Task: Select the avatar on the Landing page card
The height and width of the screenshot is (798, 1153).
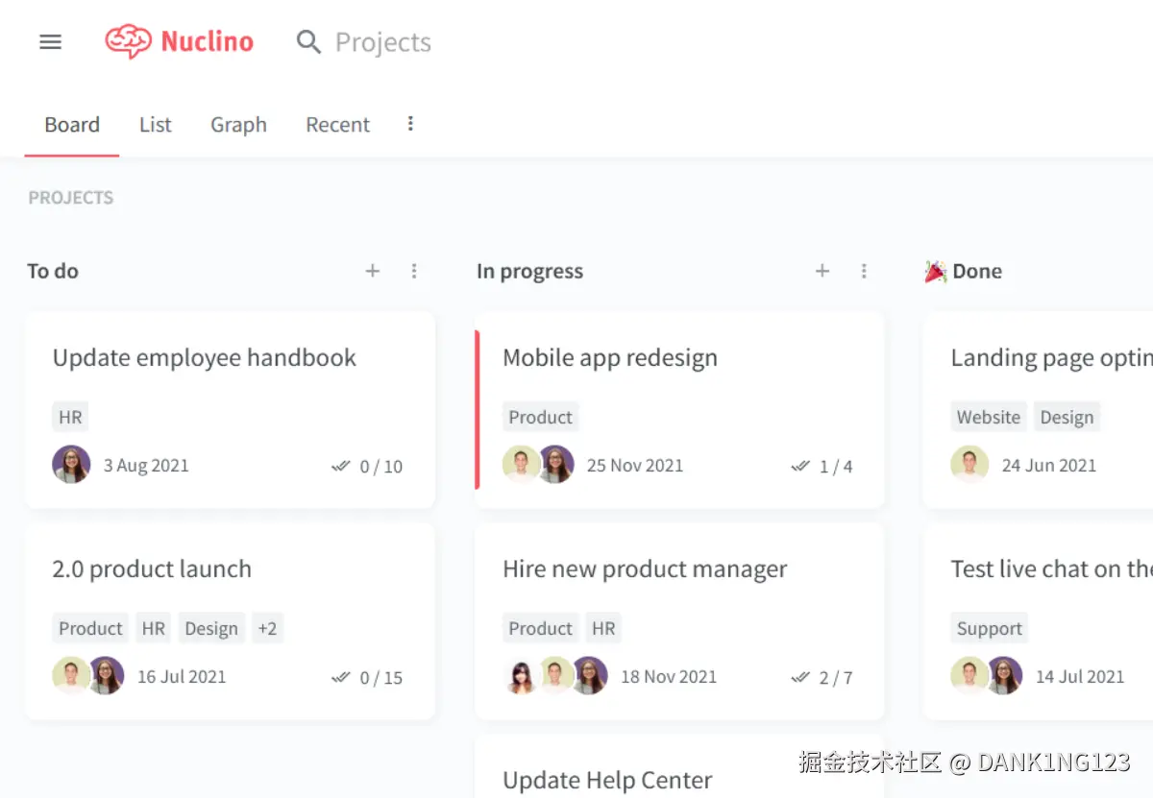Action: point(969,465)
